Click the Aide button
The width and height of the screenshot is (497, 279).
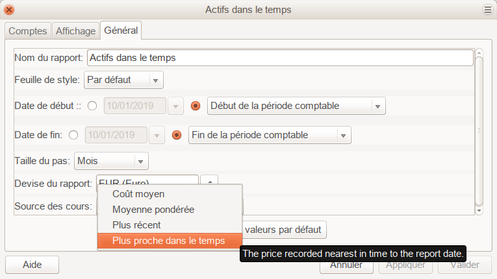click(x=32, y=265)
